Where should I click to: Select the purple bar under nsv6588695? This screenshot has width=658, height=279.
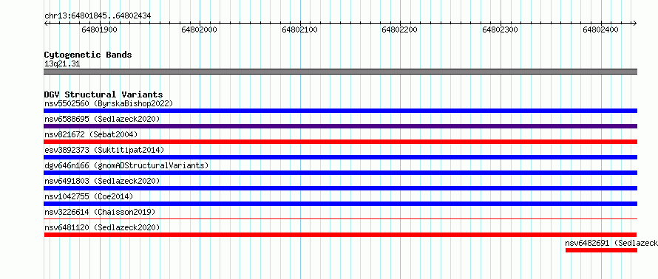340,126
